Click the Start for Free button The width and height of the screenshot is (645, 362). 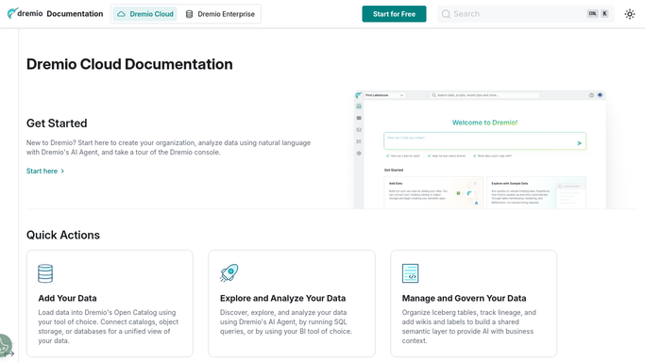pos(394,14)
